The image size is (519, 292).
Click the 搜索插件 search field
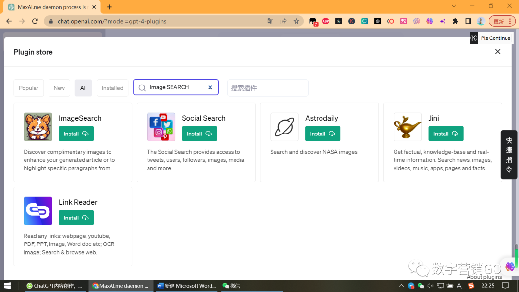pos(268,88)
